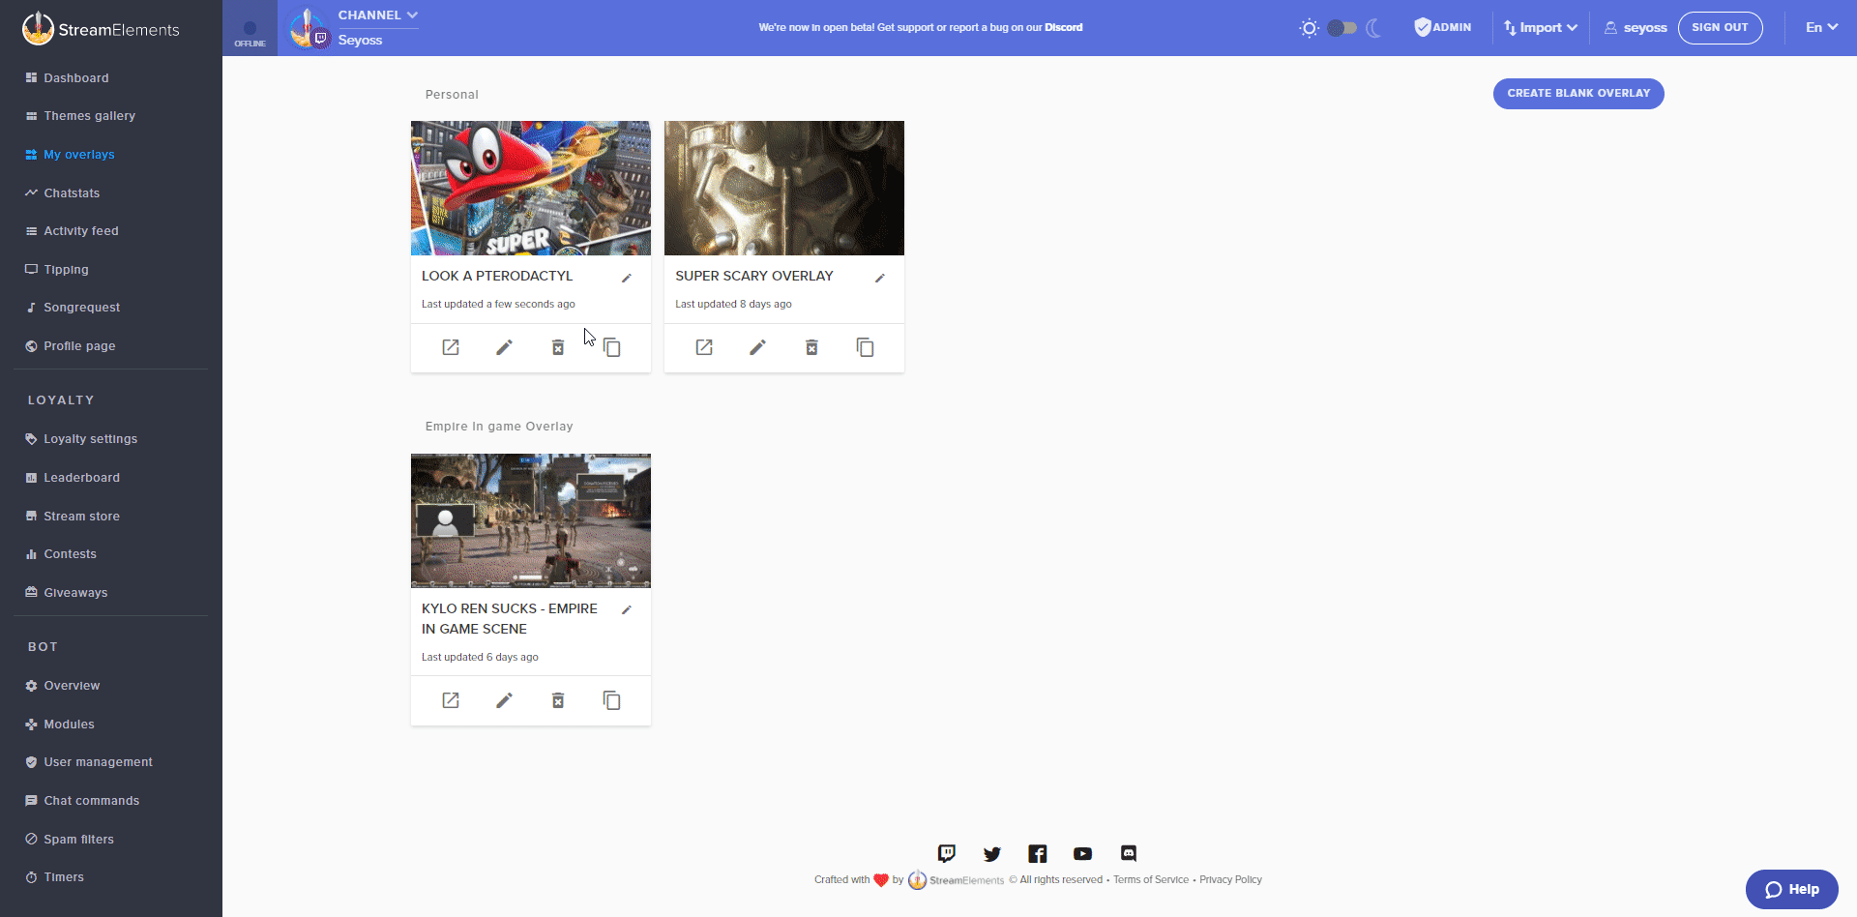Open the Twitch footer icon
The width and height of the screenshot is (1857, 917).
click(947, 853)
